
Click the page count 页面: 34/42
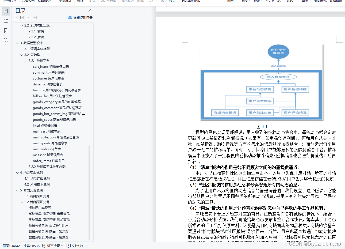(11, 246)
